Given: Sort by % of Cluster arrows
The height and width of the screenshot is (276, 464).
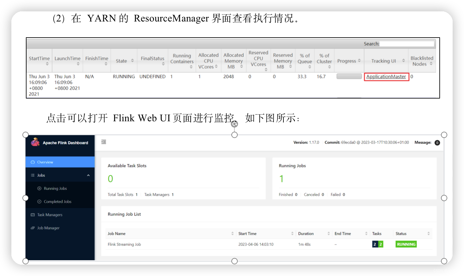Looking at the screenshot, I should click(330, 67).
